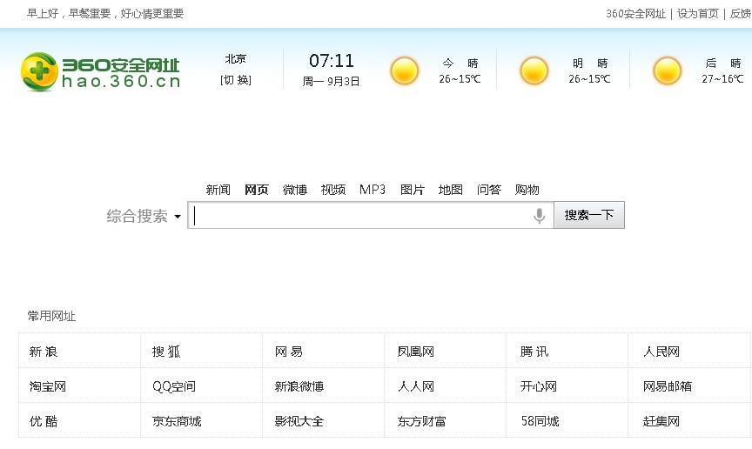The image size is (752, 449).
Task: Click the microphone voice search icon
Action: tap(540, 216)
